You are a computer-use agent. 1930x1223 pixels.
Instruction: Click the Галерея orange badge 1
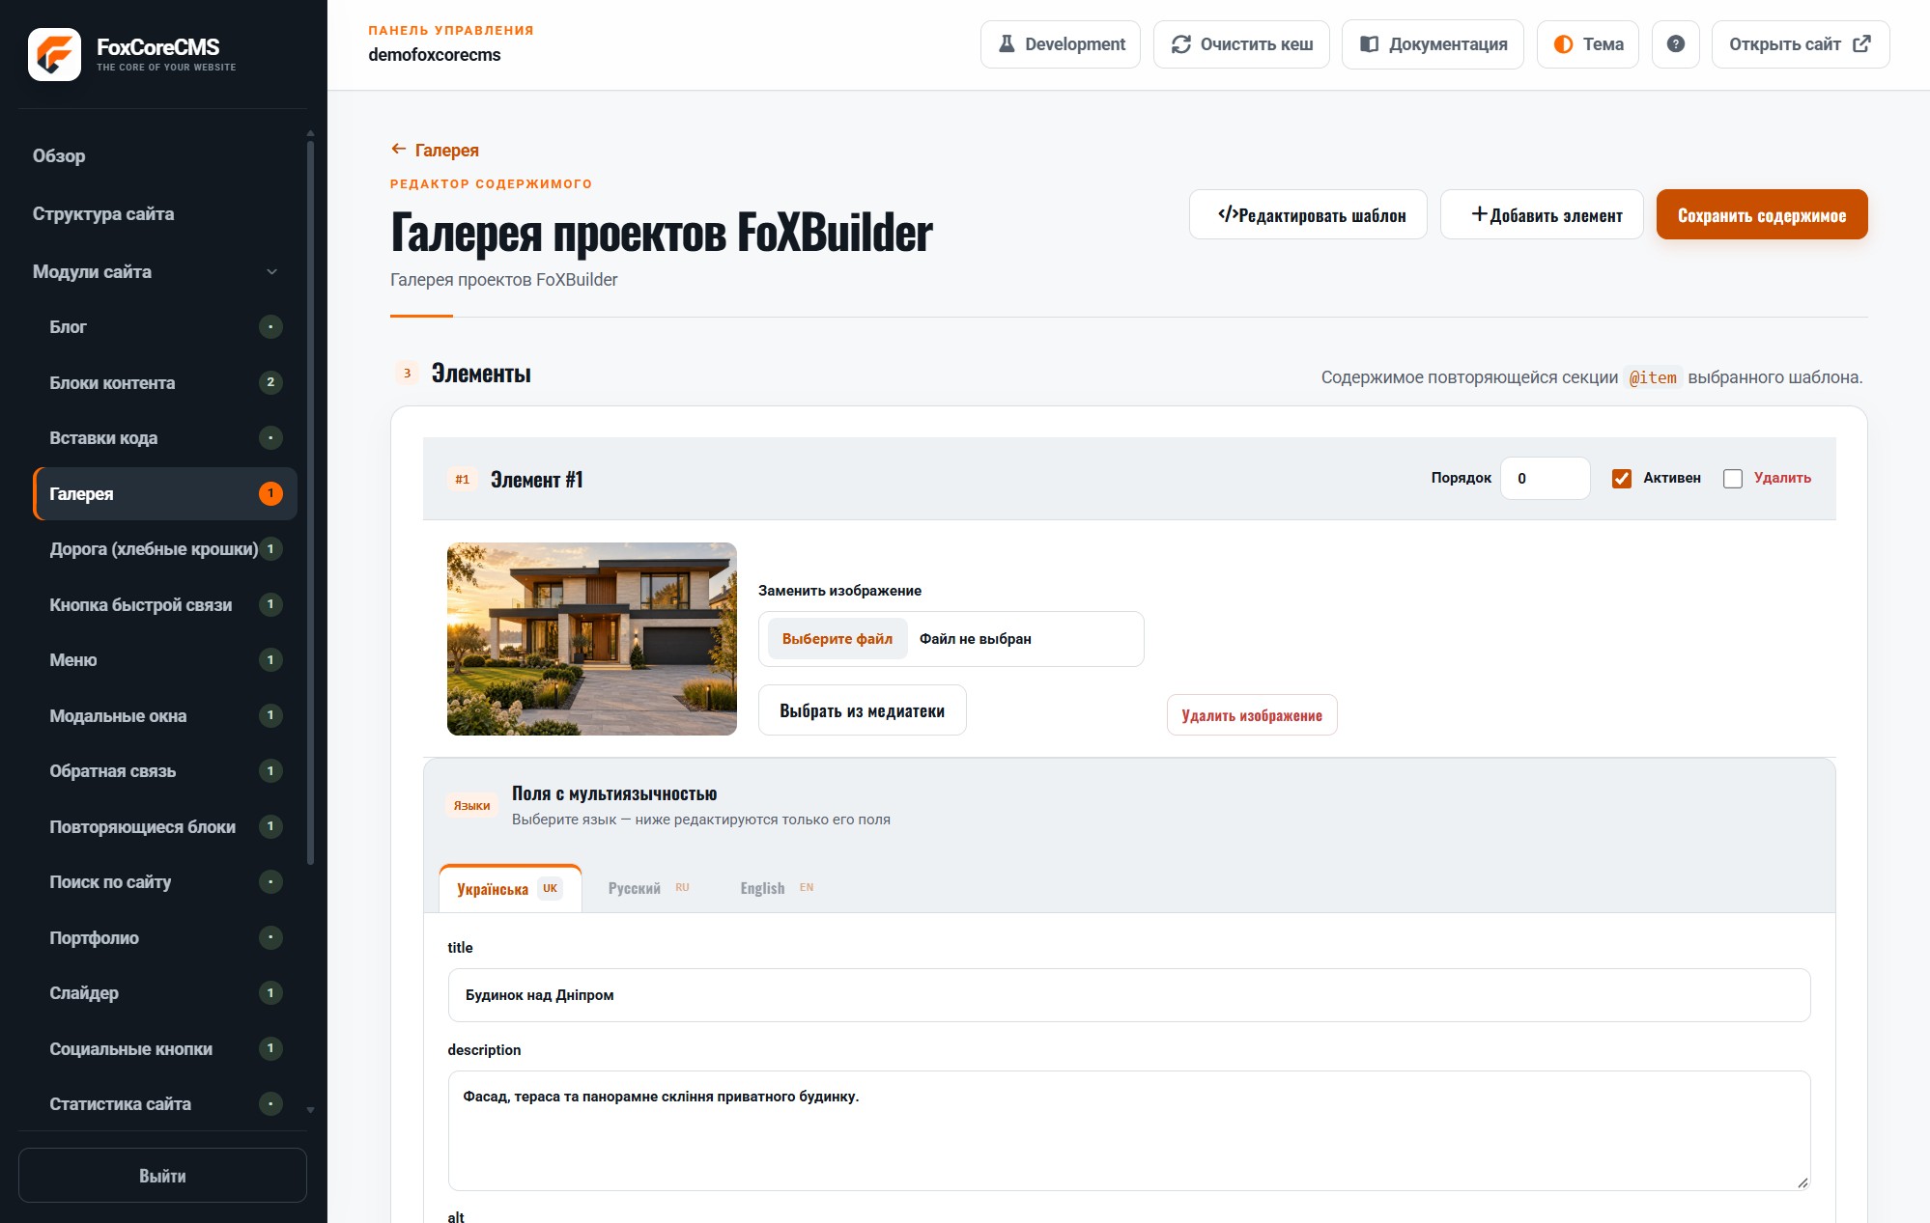point(270,493)
